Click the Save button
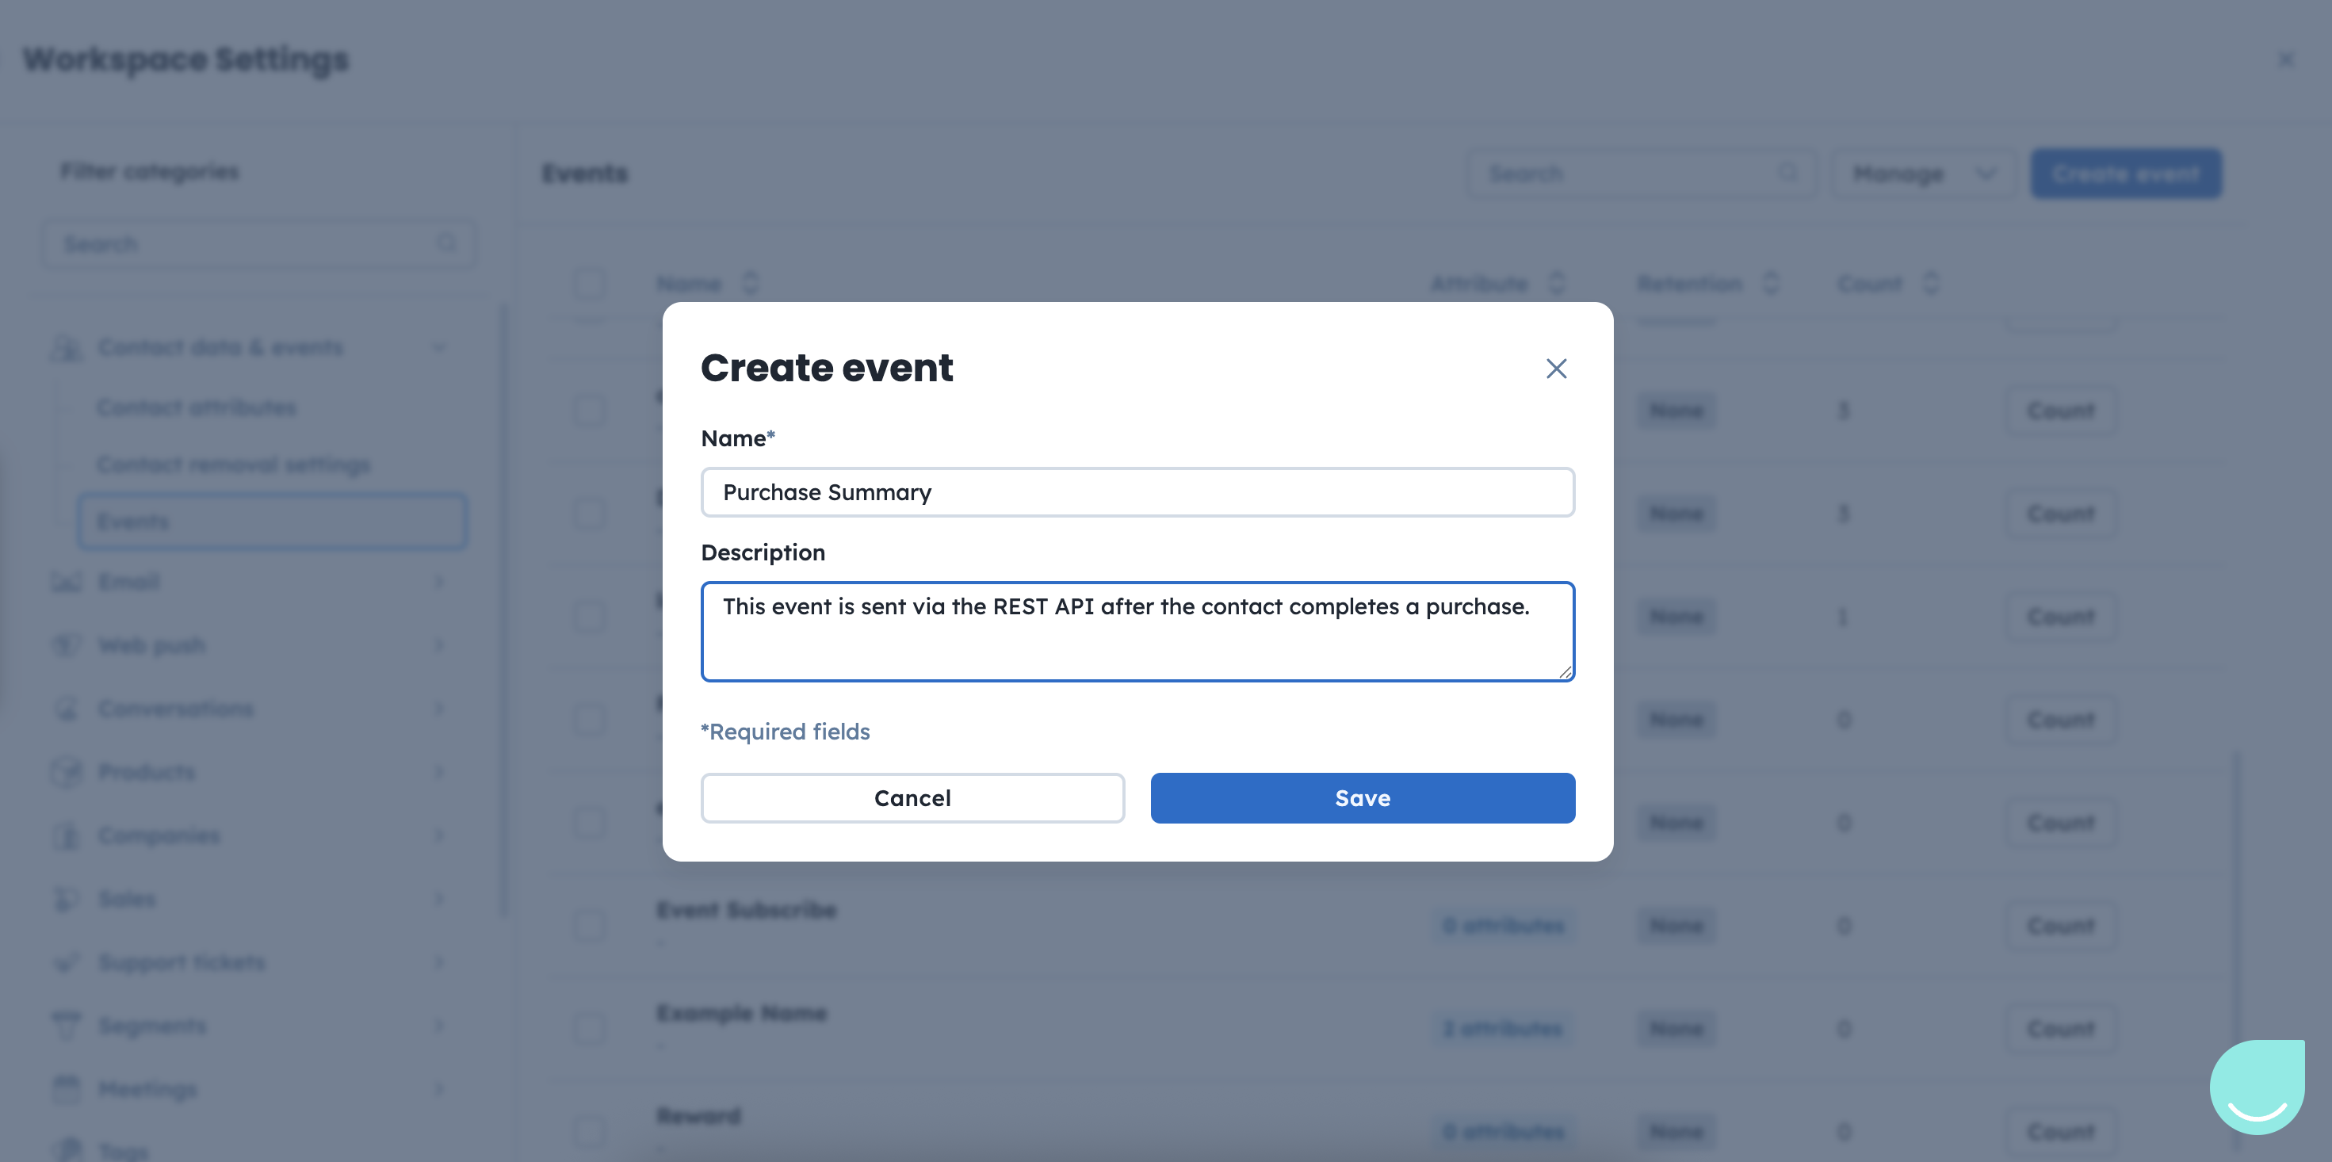 point(1362,797)
